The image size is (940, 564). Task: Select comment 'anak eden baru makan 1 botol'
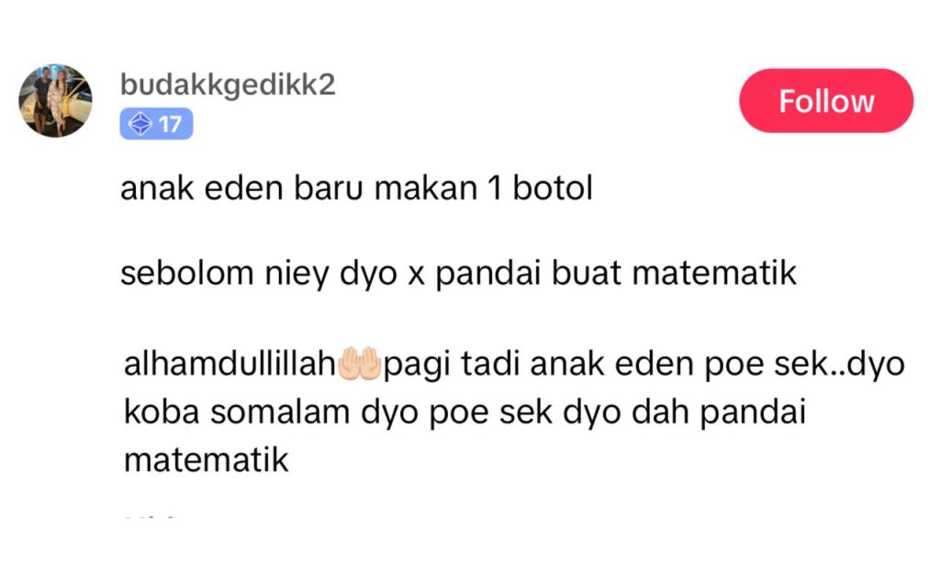(357, 187)
